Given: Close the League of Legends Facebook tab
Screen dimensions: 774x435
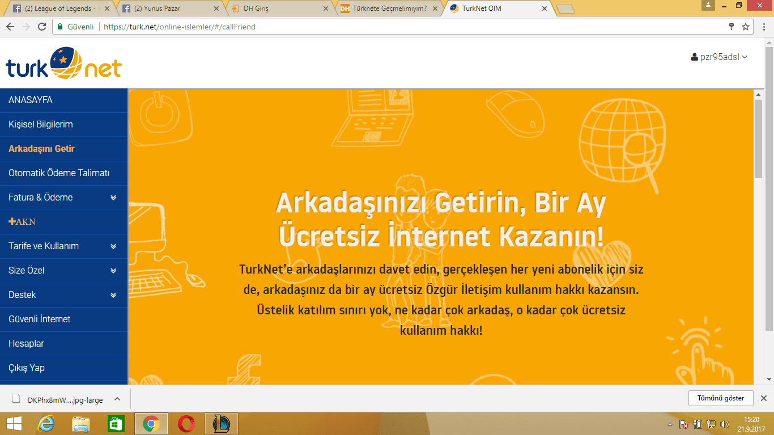Looking at the screenshot, I should click(x=107, y=8).
